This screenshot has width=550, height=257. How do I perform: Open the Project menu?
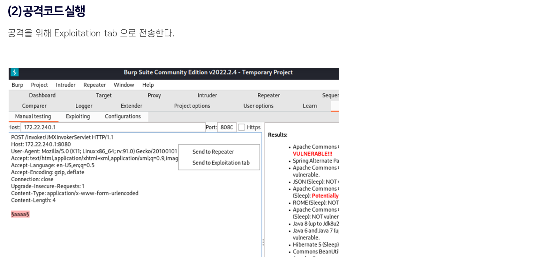[x=39, y=85]
